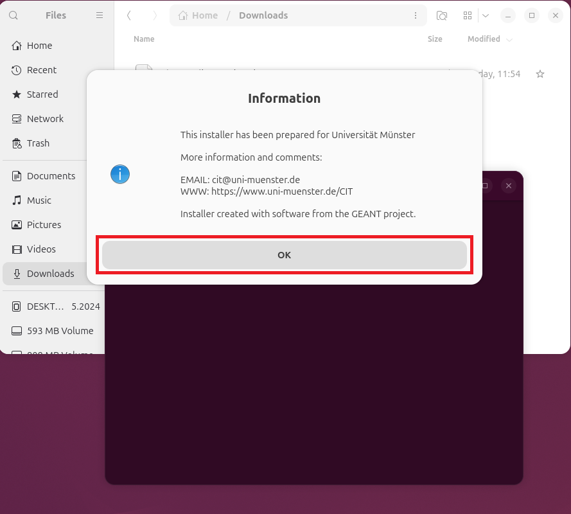Minimize the Files window
Viewport: 571px width, 514px height.
point(508,15)
